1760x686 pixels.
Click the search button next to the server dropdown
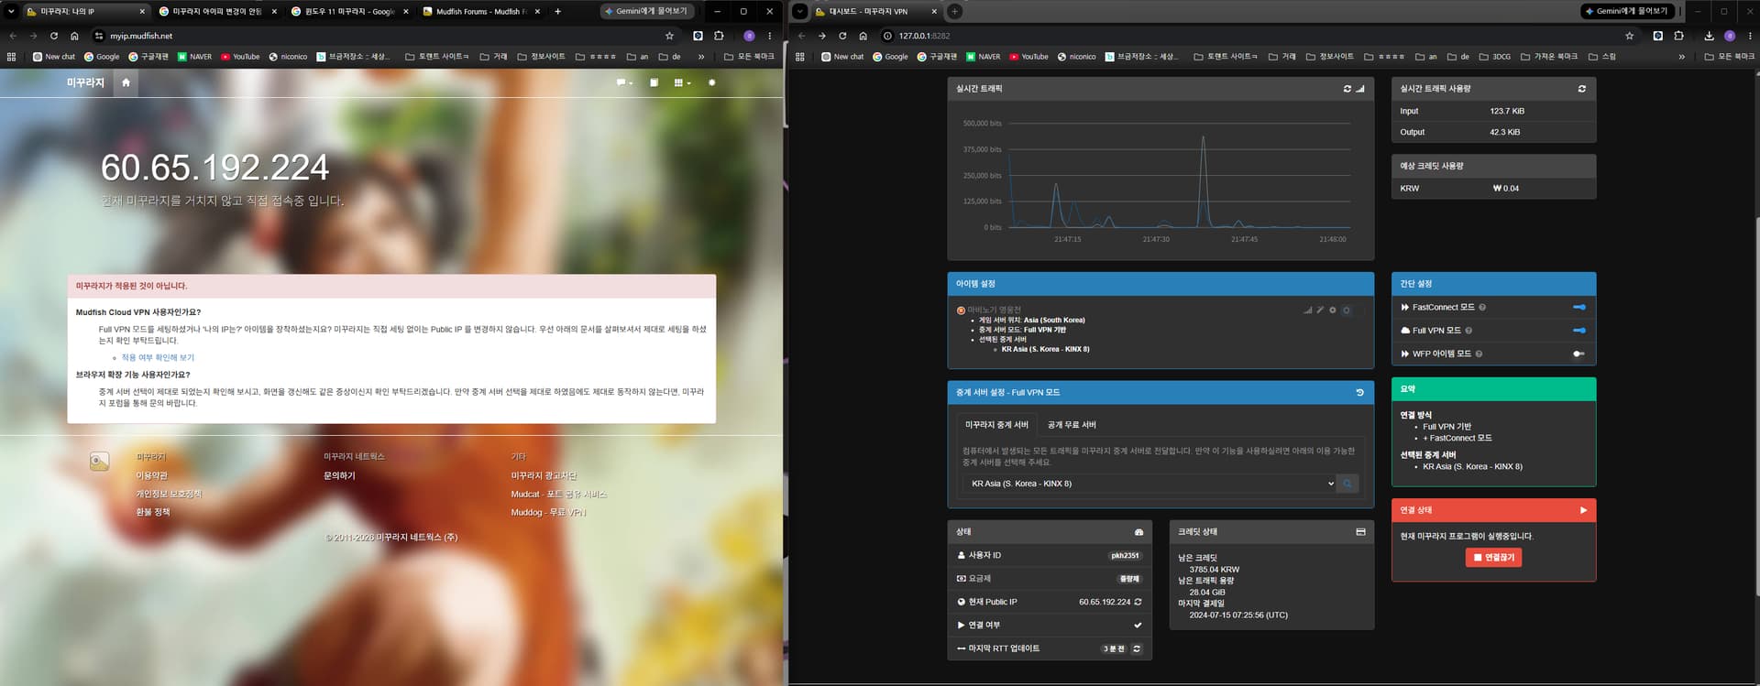[x=1347, y=484]
